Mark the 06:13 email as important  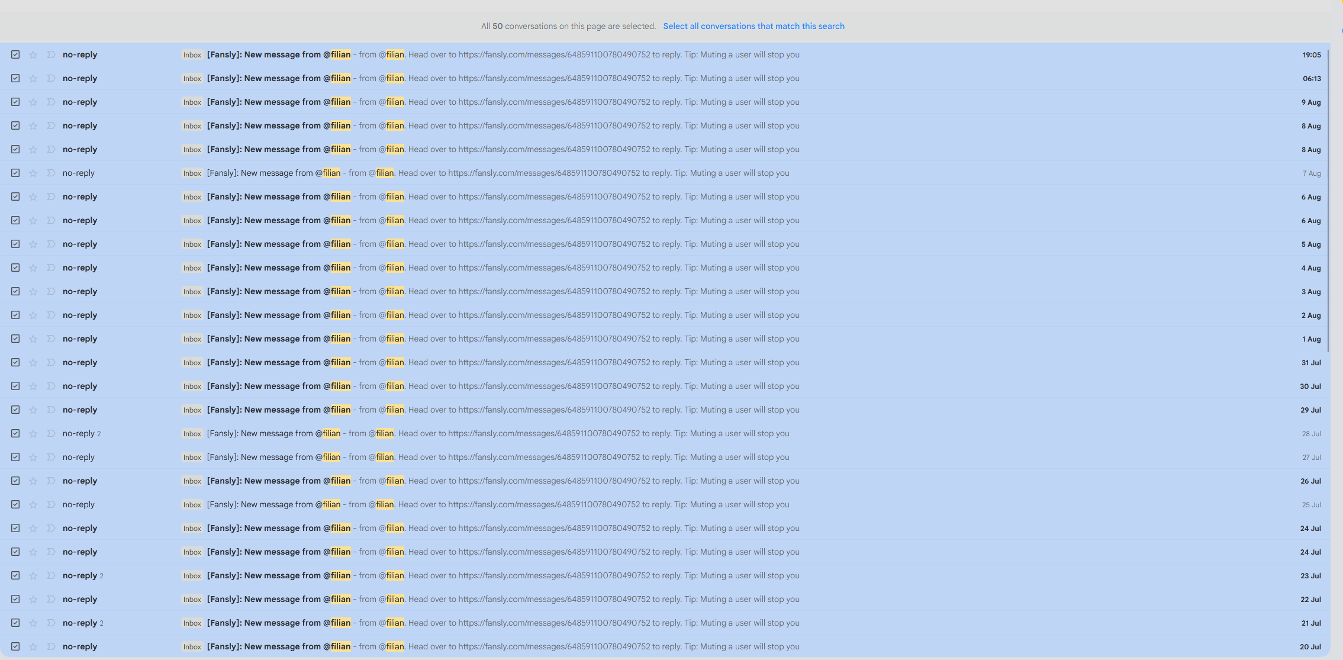coord(51,78)
